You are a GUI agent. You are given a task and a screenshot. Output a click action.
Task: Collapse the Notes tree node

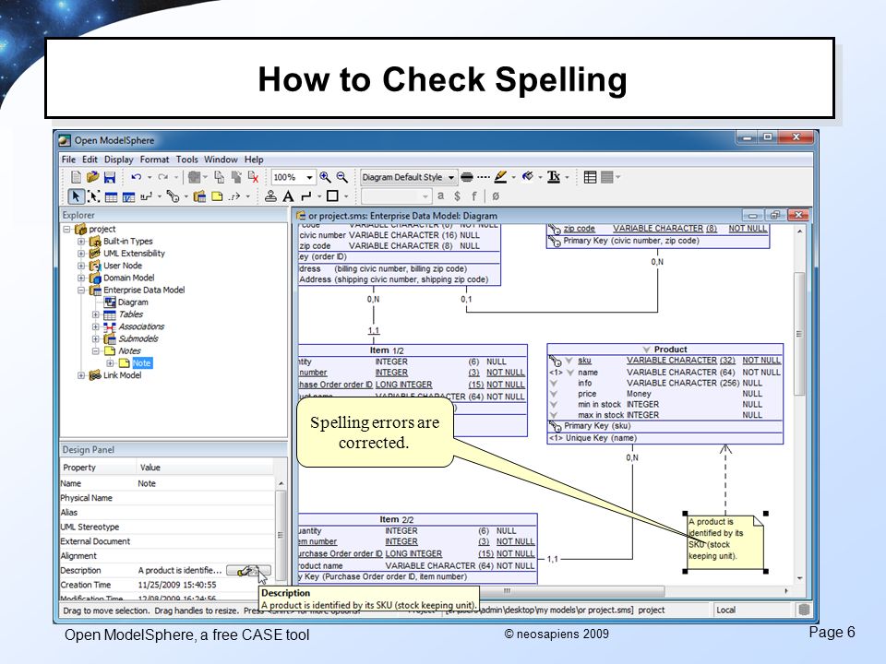coord(95,351)
